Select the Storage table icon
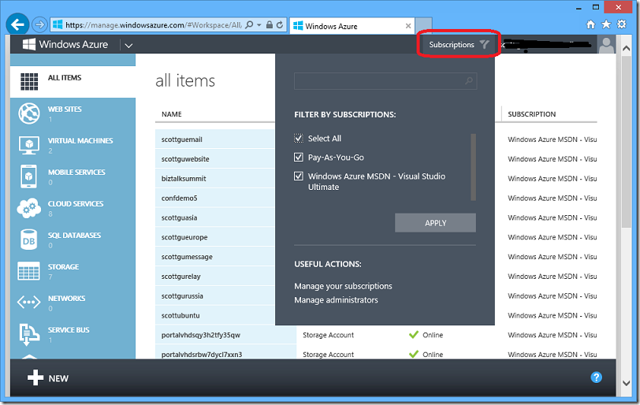The height and width of the screenshot is (405, 640). click(29, 271)
